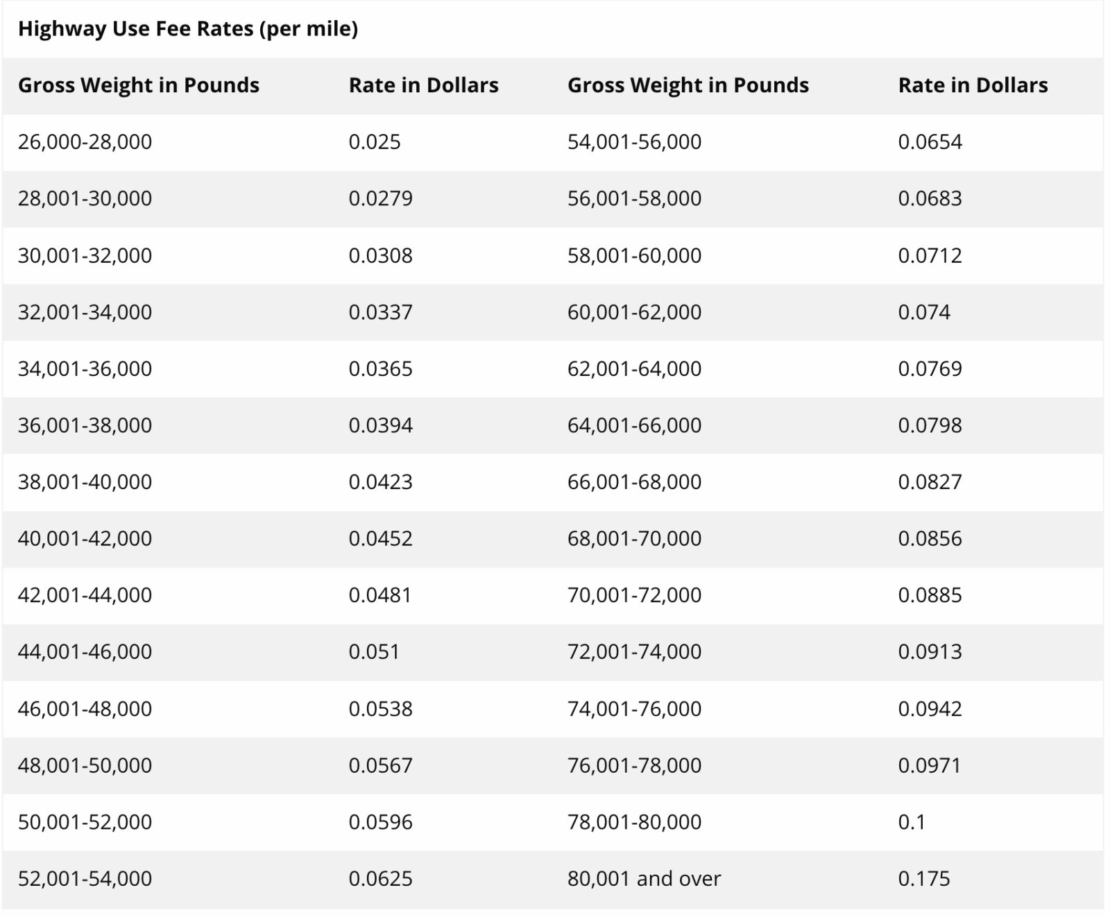Viewport: 1110px width, 917px height.
Task: Select the 0.1 rate value
Action: coord(912,822)
